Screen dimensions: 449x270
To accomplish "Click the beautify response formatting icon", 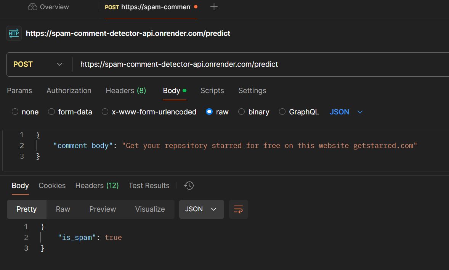I will click(x=238, y=209).
